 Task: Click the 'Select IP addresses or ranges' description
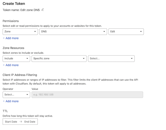coord(70,82)
